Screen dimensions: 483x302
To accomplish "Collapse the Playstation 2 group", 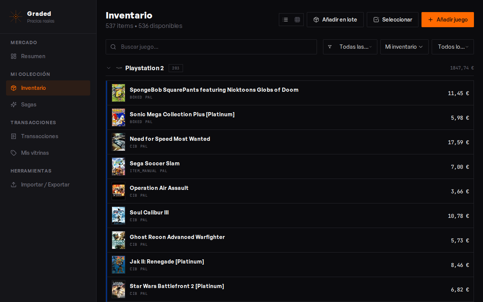I will [109, 68].
